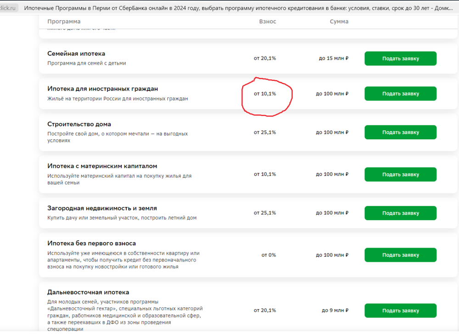This screenshot has width=459, height=334.
Task: Select the browser tab with Ипотечные Программы title
Action: click(x=238, y=8)
